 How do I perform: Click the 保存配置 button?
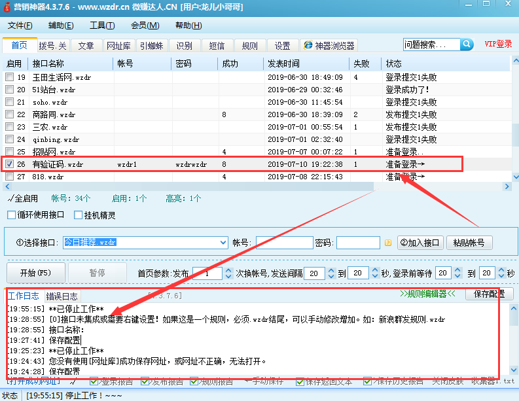pos(489,294)
